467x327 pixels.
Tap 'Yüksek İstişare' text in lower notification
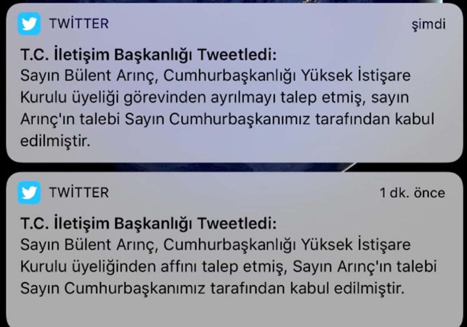pos(356,245)
